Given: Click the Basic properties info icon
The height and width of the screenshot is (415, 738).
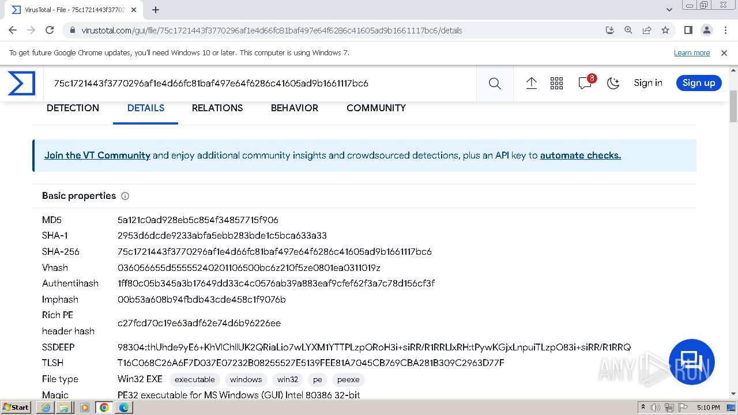Looking at the screenshot, I should point(125,196).
